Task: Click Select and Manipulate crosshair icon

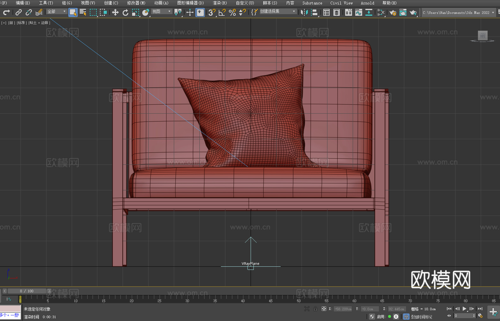Action: click(190, 12)
